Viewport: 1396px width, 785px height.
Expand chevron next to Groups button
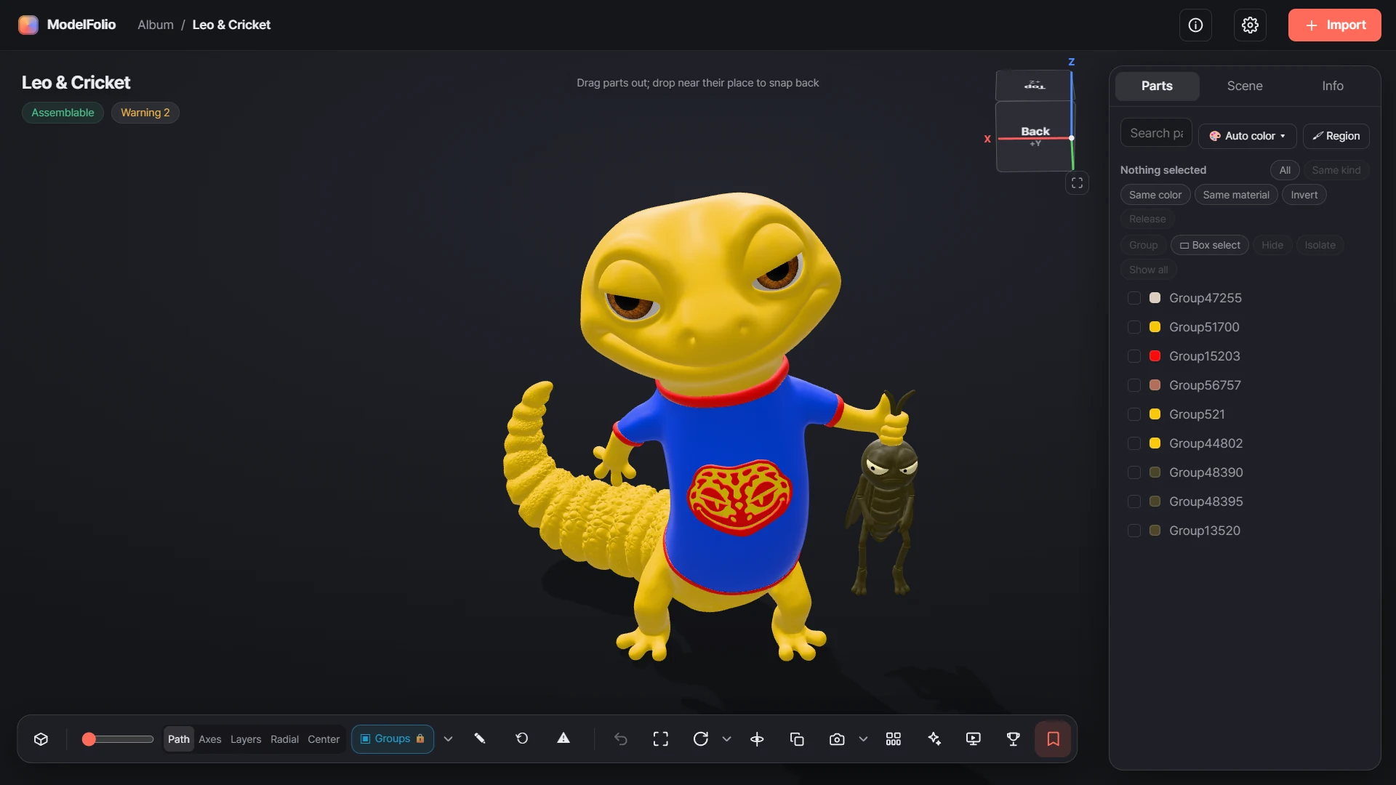click(x=448, y=738)
